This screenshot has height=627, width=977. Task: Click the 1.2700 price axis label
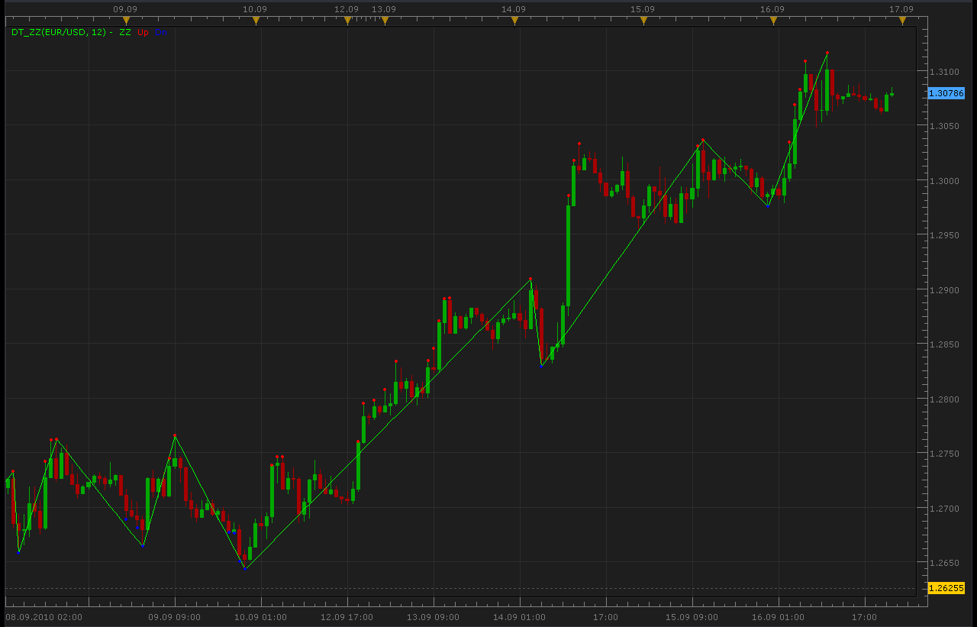pyautogui.click(x=943, y=509)
